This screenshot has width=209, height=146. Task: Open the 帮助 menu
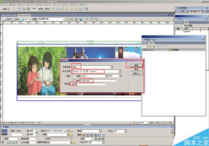83,5
